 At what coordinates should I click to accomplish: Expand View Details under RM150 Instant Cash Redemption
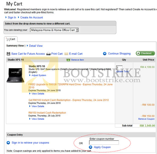(38, 119)
